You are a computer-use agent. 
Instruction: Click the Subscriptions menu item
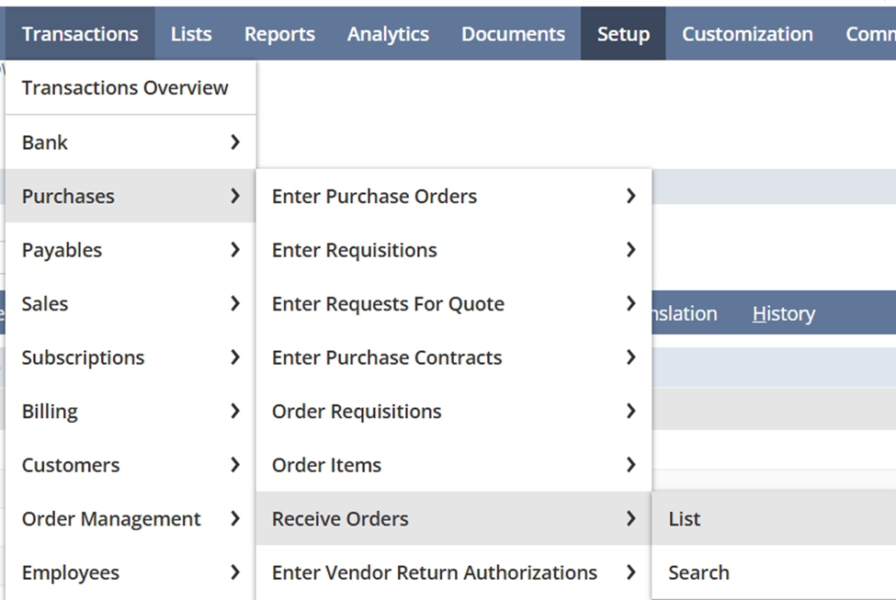(x=83, y=357)
